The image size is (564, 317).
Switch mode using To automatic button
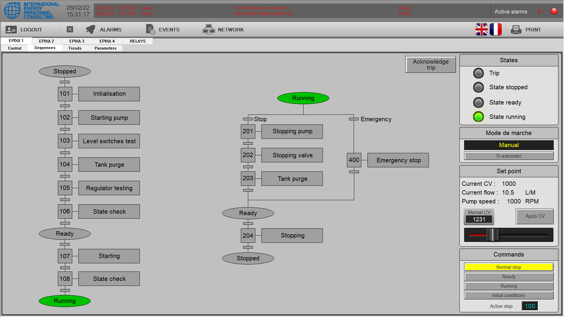508,156
